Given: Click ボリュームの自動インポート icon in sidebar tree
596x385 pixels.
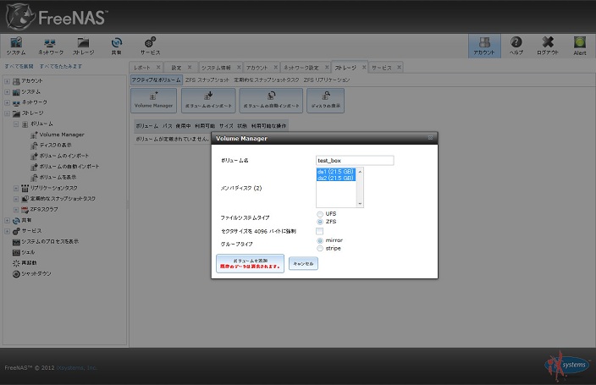Looking at the screenshot, I should click(x=34, y=167).
